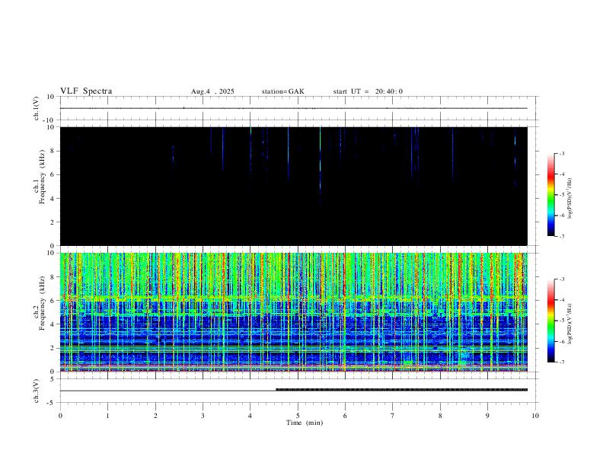The image size is (603, 466).
Task: Click time axis tick label "1"
Action: pos(107,416)
